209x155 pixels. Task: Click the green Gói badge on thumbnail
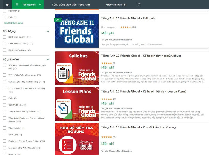tap(57, 20)
